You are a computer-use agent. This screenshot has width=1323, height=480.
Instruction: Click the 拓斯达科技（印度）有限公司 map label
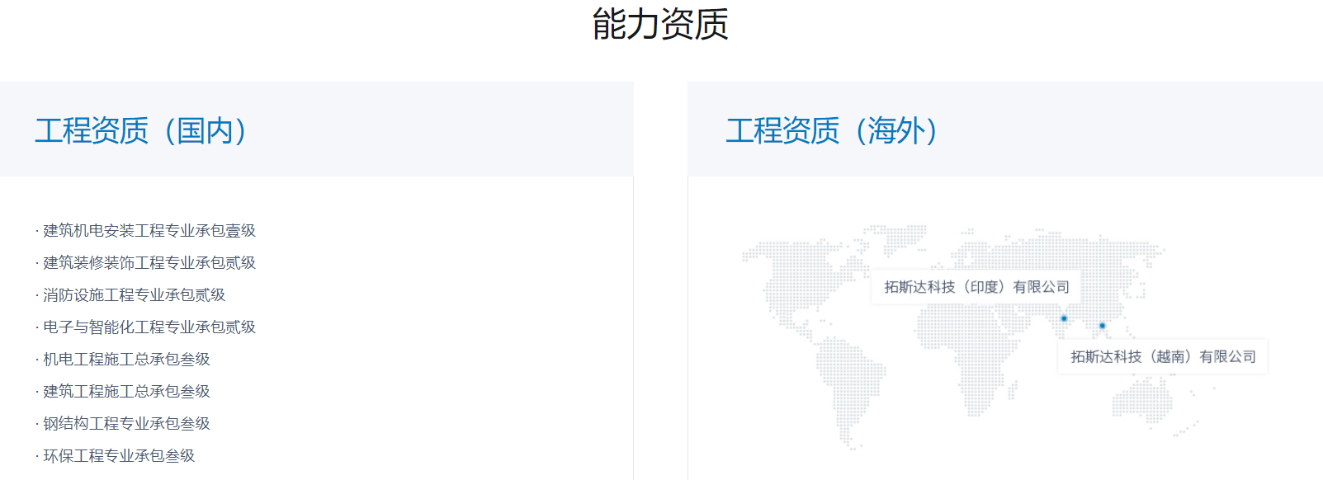(977, 287)
